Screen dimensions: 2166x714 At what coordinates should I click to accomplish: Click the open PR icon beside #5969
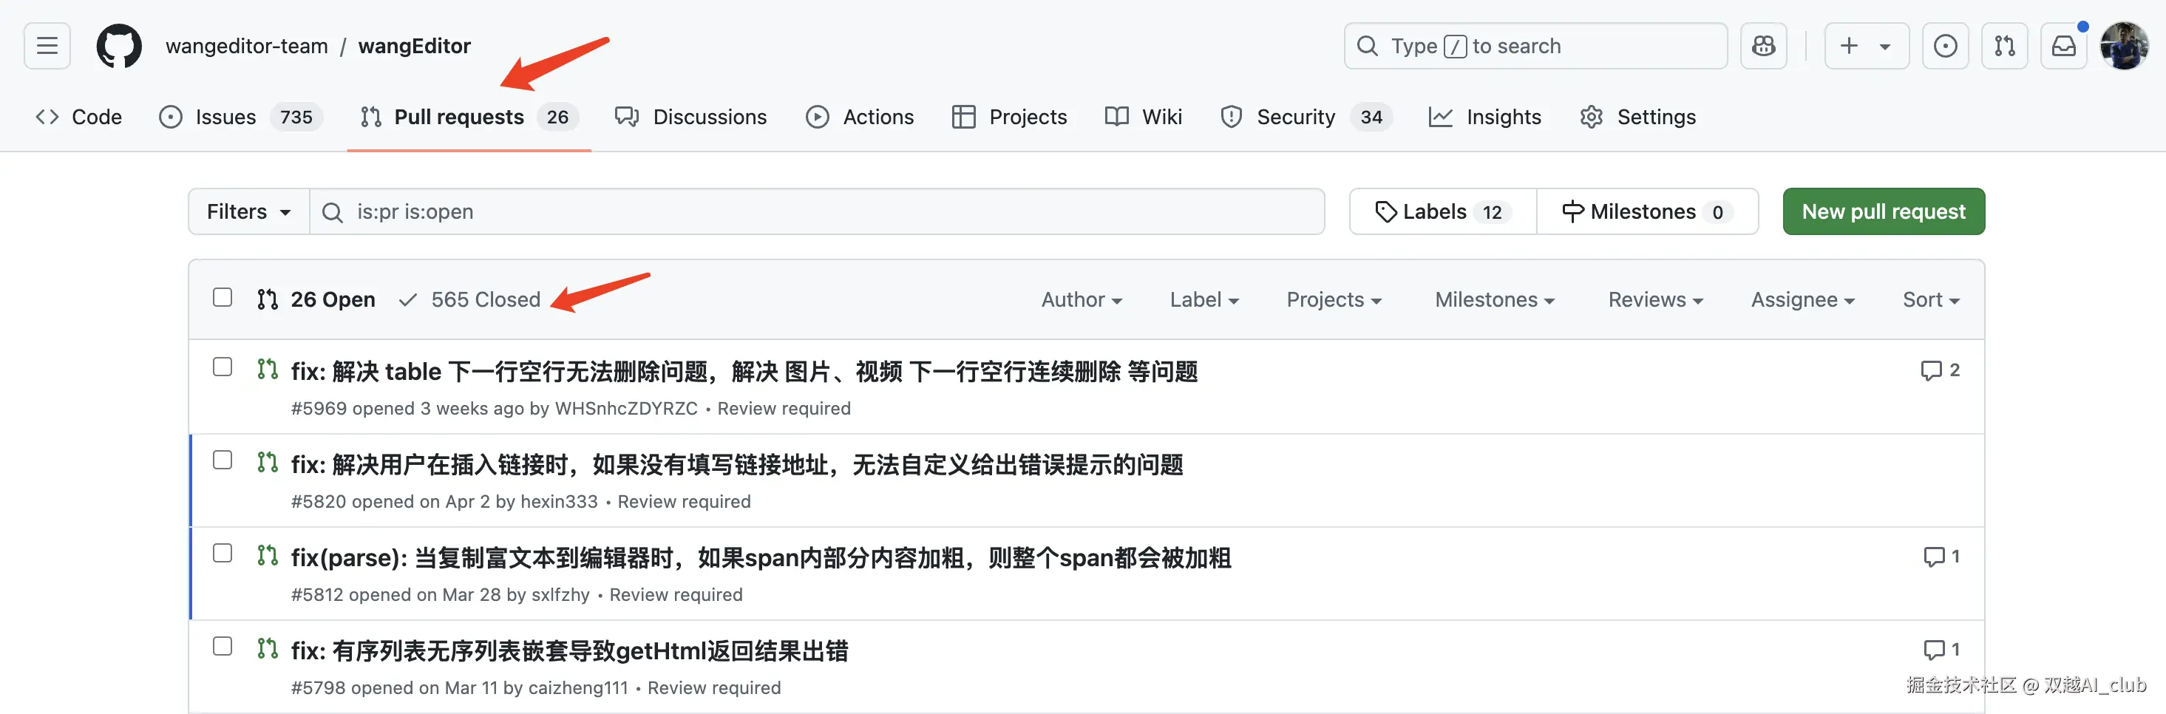click(x=268, y=368)
